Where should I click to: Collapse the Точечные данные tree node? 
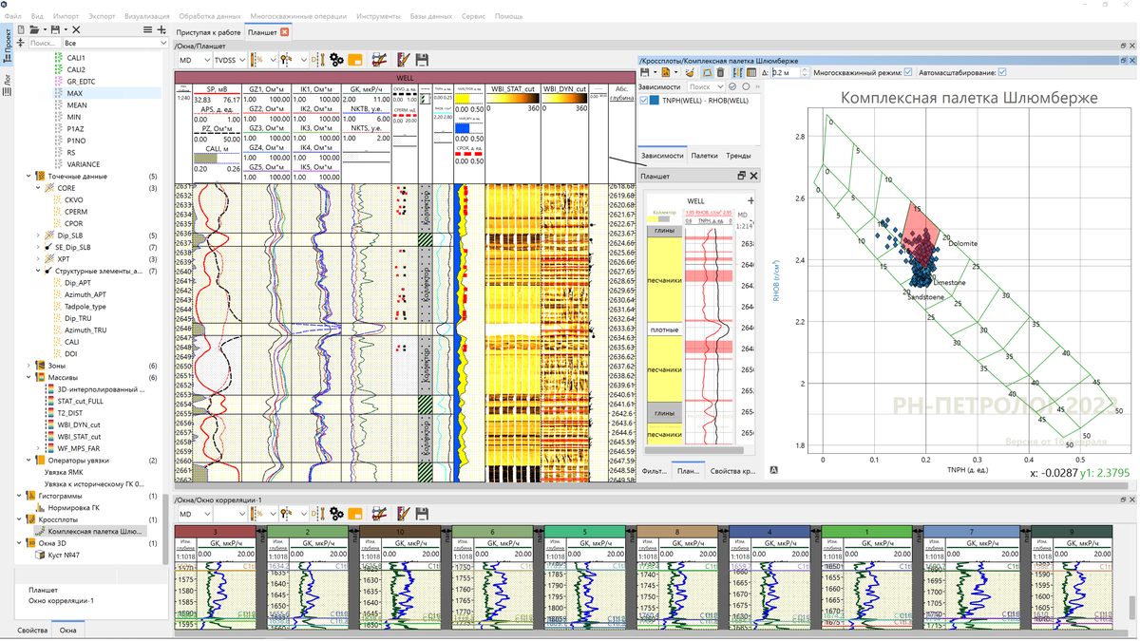click(x=28, y=177)
